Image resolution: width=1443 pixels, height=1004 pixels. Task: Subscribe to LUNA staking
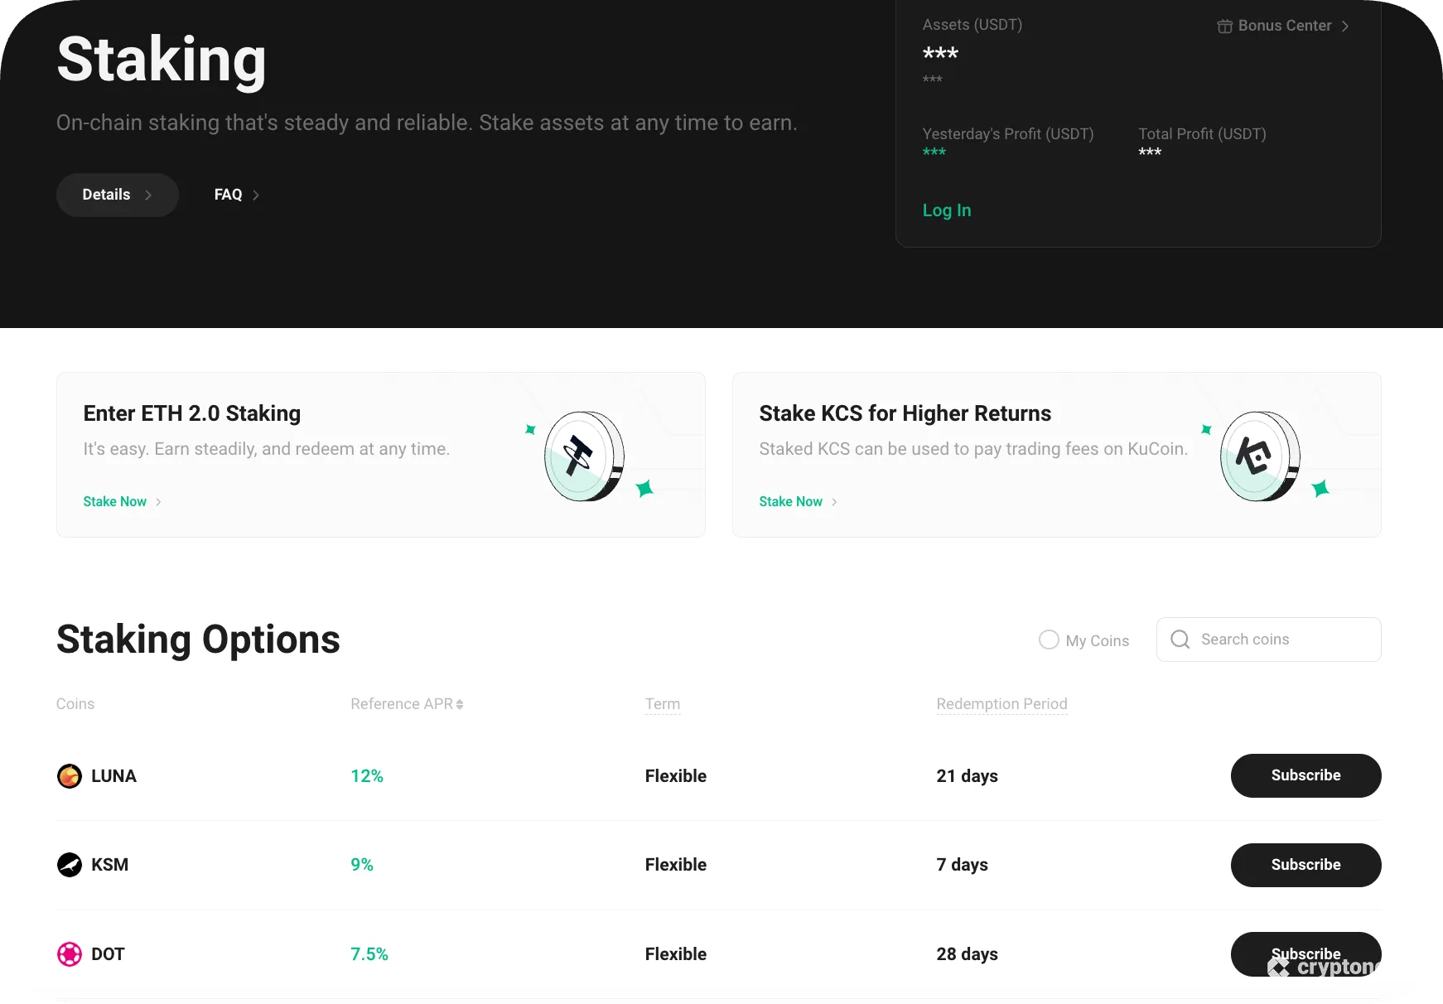(x=1305, y=776)
